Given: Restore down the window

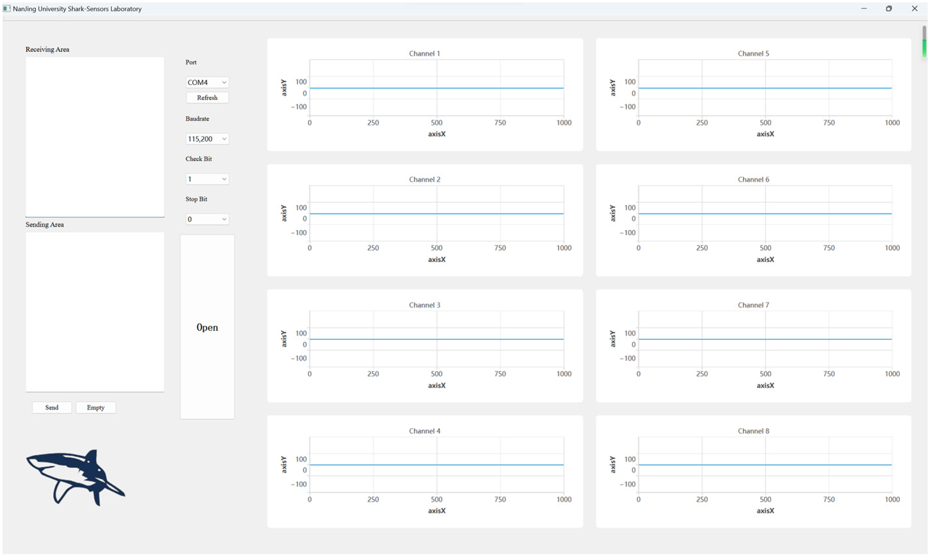Looking at the screenshot, I should pos(888,8).
